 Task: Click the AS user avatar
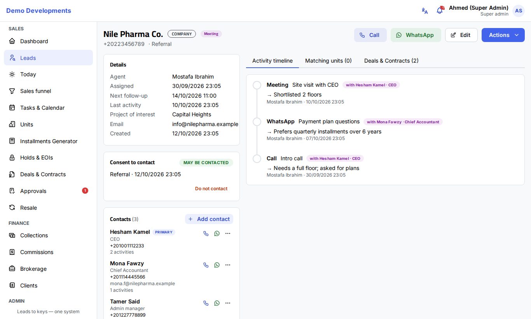point(519,11)
